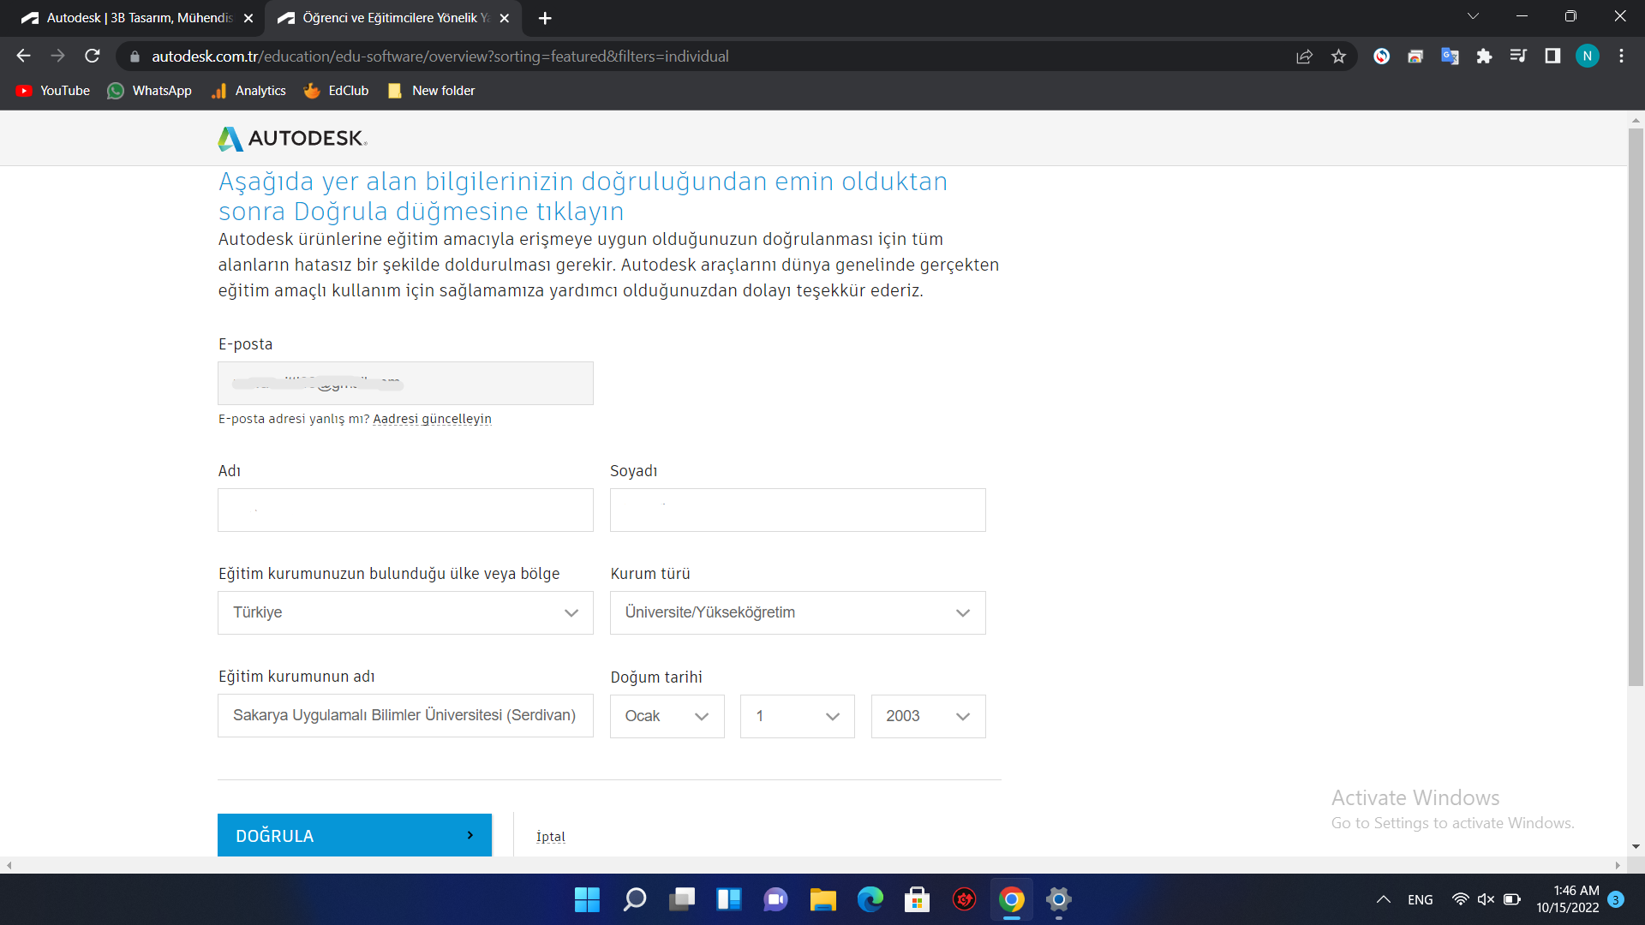Image resolution: width=1645 pixels, height=925 pixels.
Task: Click Adresi güncelleyin link
Action: pos(432,419)
